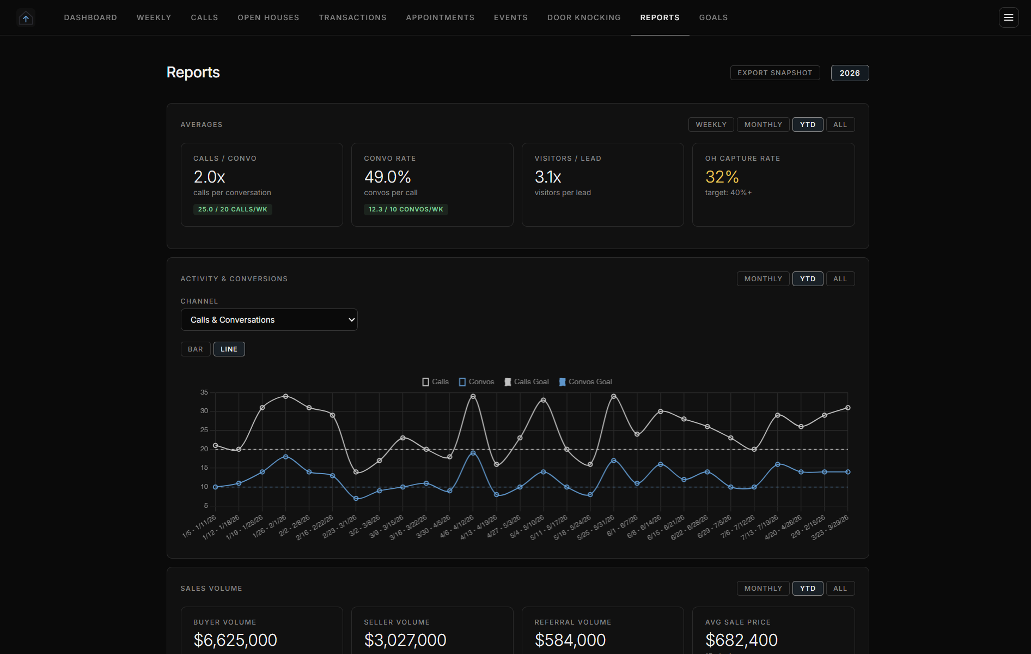Set Sales Volume range to YTD

[808, 589]
